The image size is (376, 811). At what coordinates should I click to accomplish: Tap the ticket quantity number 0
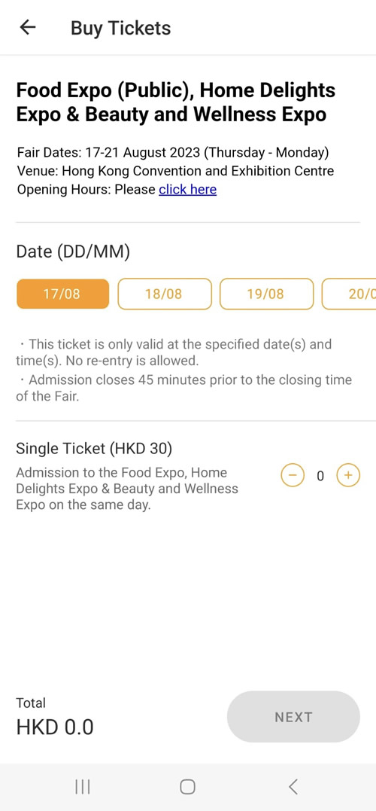320,476
